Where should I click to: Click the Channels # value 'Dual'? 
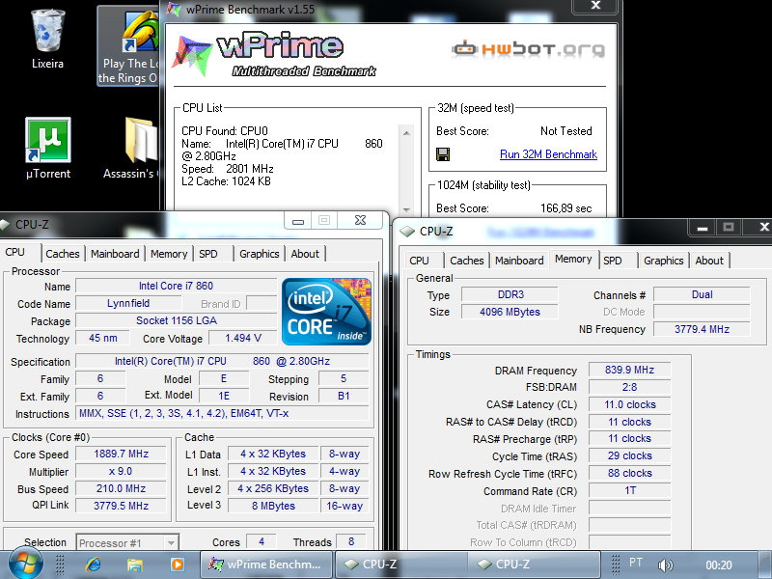coord(703,295)
